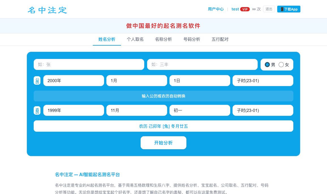Click the ∞ 次 usage count text
This screenshot has width=327, height=194.
click(x=256, y=9)
